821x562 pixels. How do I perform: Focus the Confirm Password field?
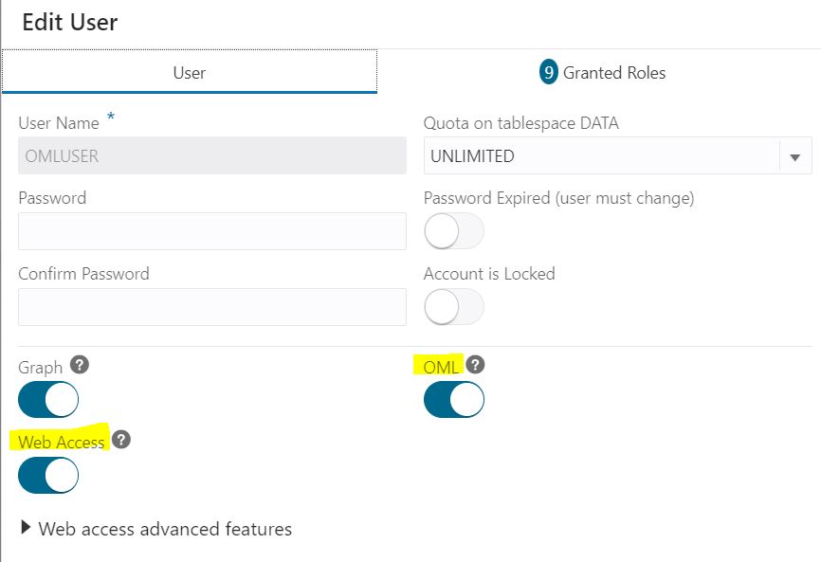coord(212,307)
